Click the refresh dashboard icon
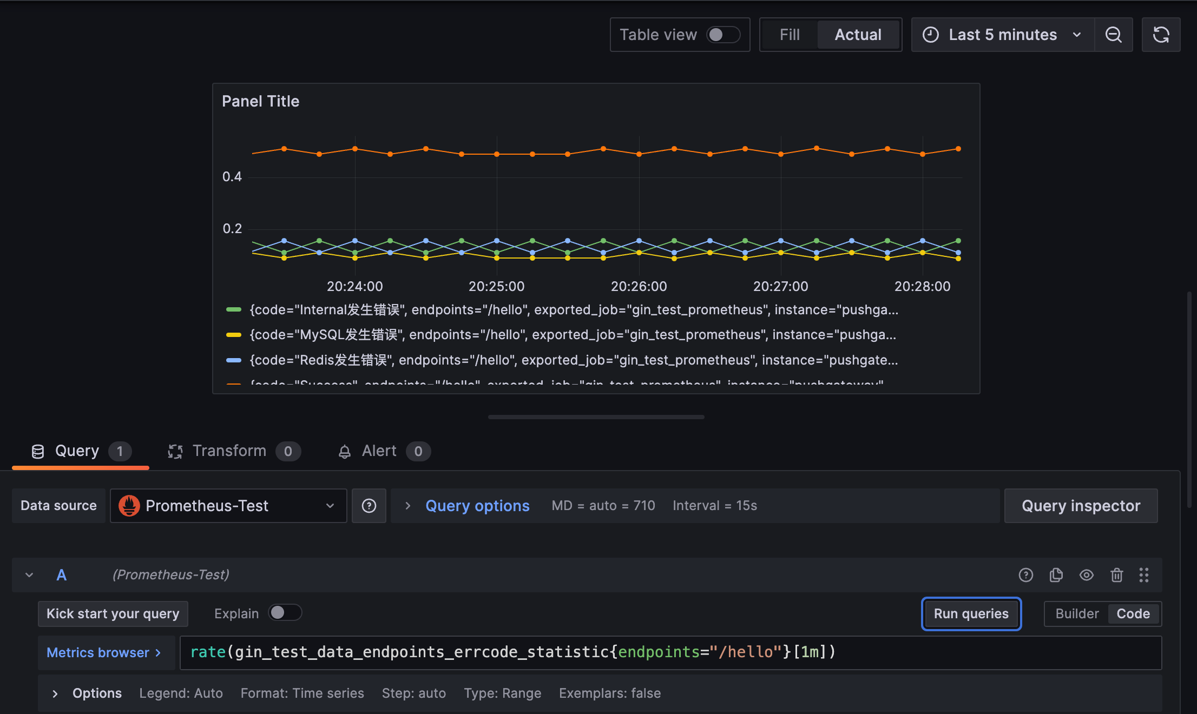This screenshot has height=714, width=1197. [1161, 35]
